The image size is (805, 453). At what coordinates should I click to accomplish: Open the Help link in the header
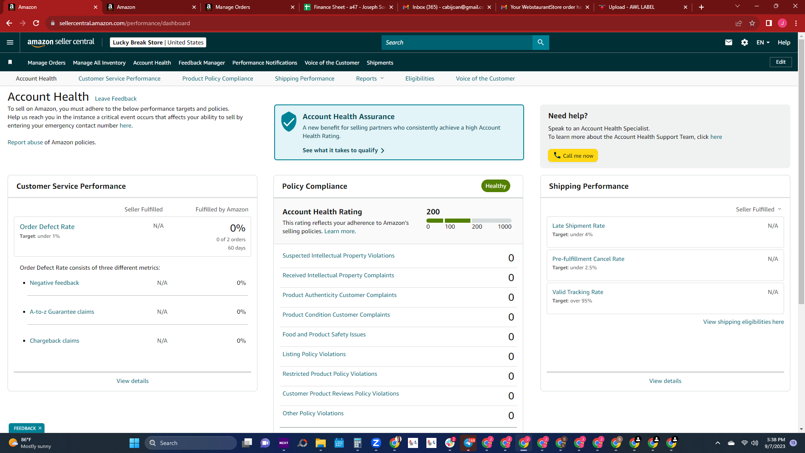click(784, 42)
